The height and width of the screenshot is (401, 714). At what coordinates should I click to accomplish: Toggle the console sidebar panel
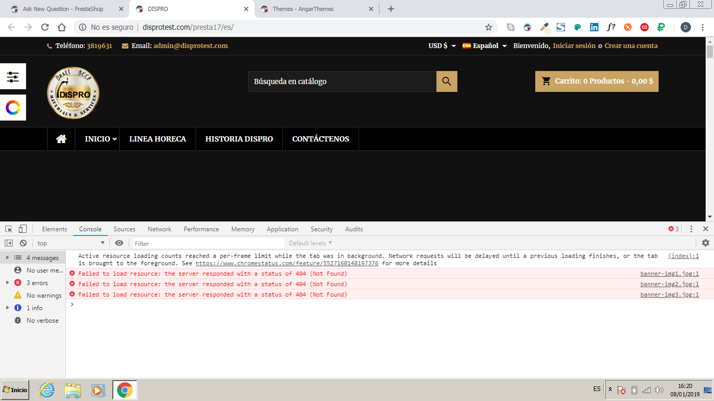tap(8, 243)
